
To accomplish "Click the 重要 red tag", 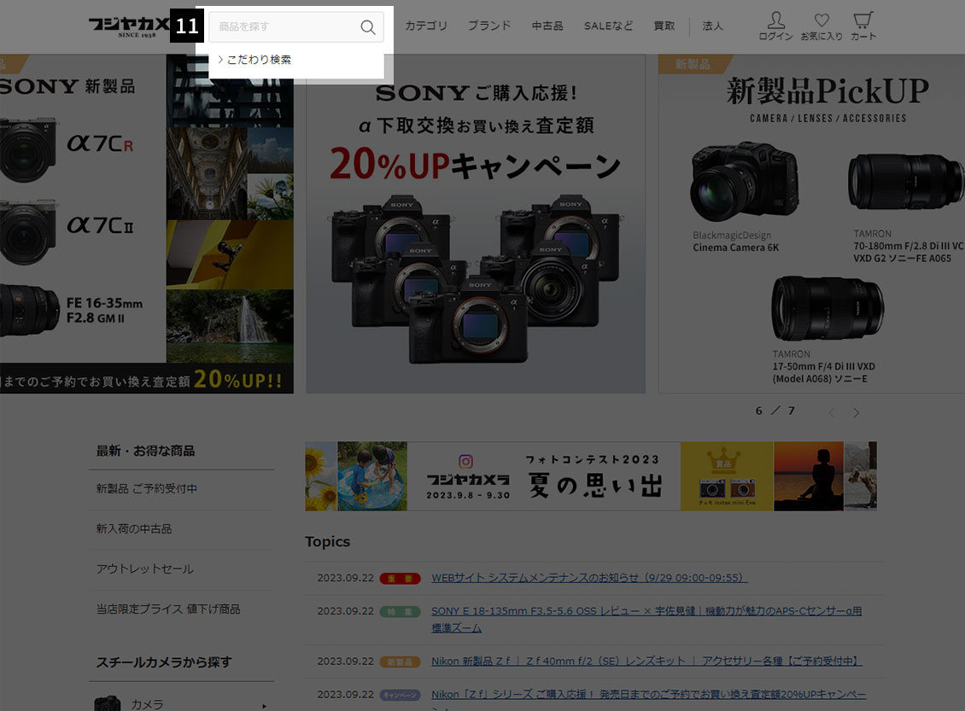I will click(400, 578).
